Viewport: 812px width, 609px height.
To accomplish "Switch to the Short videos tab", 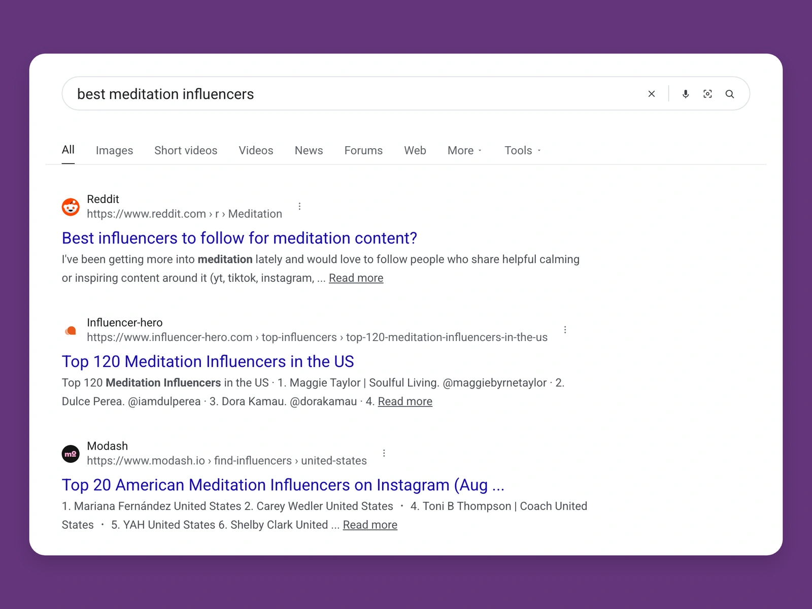I will (186, 151).
